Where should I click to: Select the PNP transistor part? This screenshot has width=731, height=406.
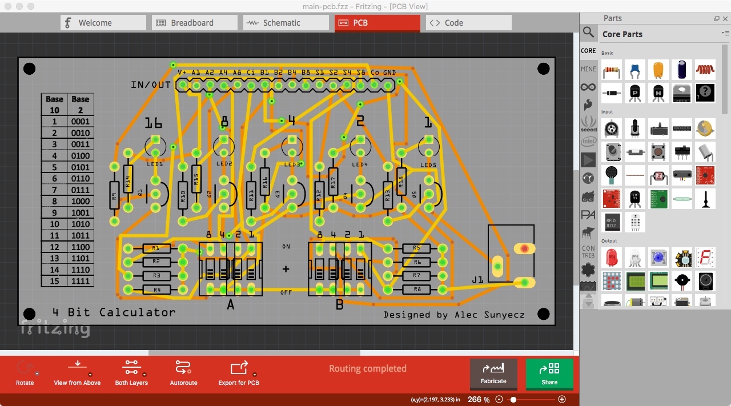635,93
